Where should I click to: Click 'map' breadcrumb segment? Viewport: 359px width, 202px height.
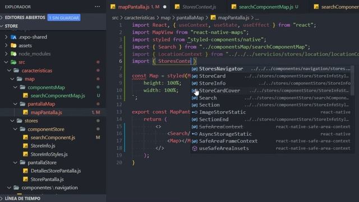point(165,17)
